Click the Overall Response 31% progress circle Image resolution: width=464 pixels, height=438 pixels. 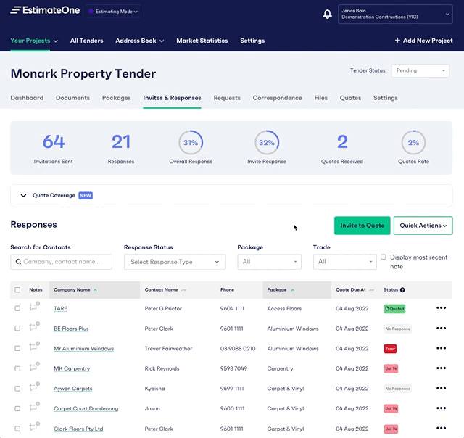[x=191, y=143]
